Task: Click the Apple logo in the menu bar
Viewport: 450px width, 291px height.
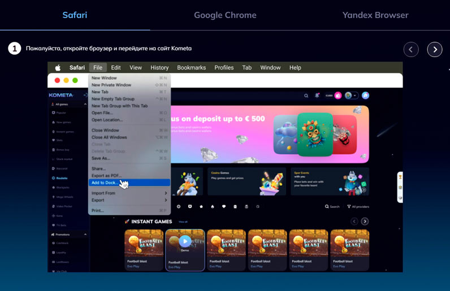Action: point(58,68)
